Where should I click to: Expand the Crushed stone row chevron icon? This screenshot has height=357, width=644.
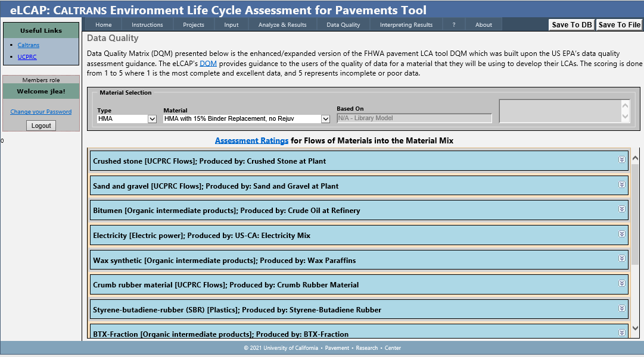pyautogui.click(x=621, y=159)
